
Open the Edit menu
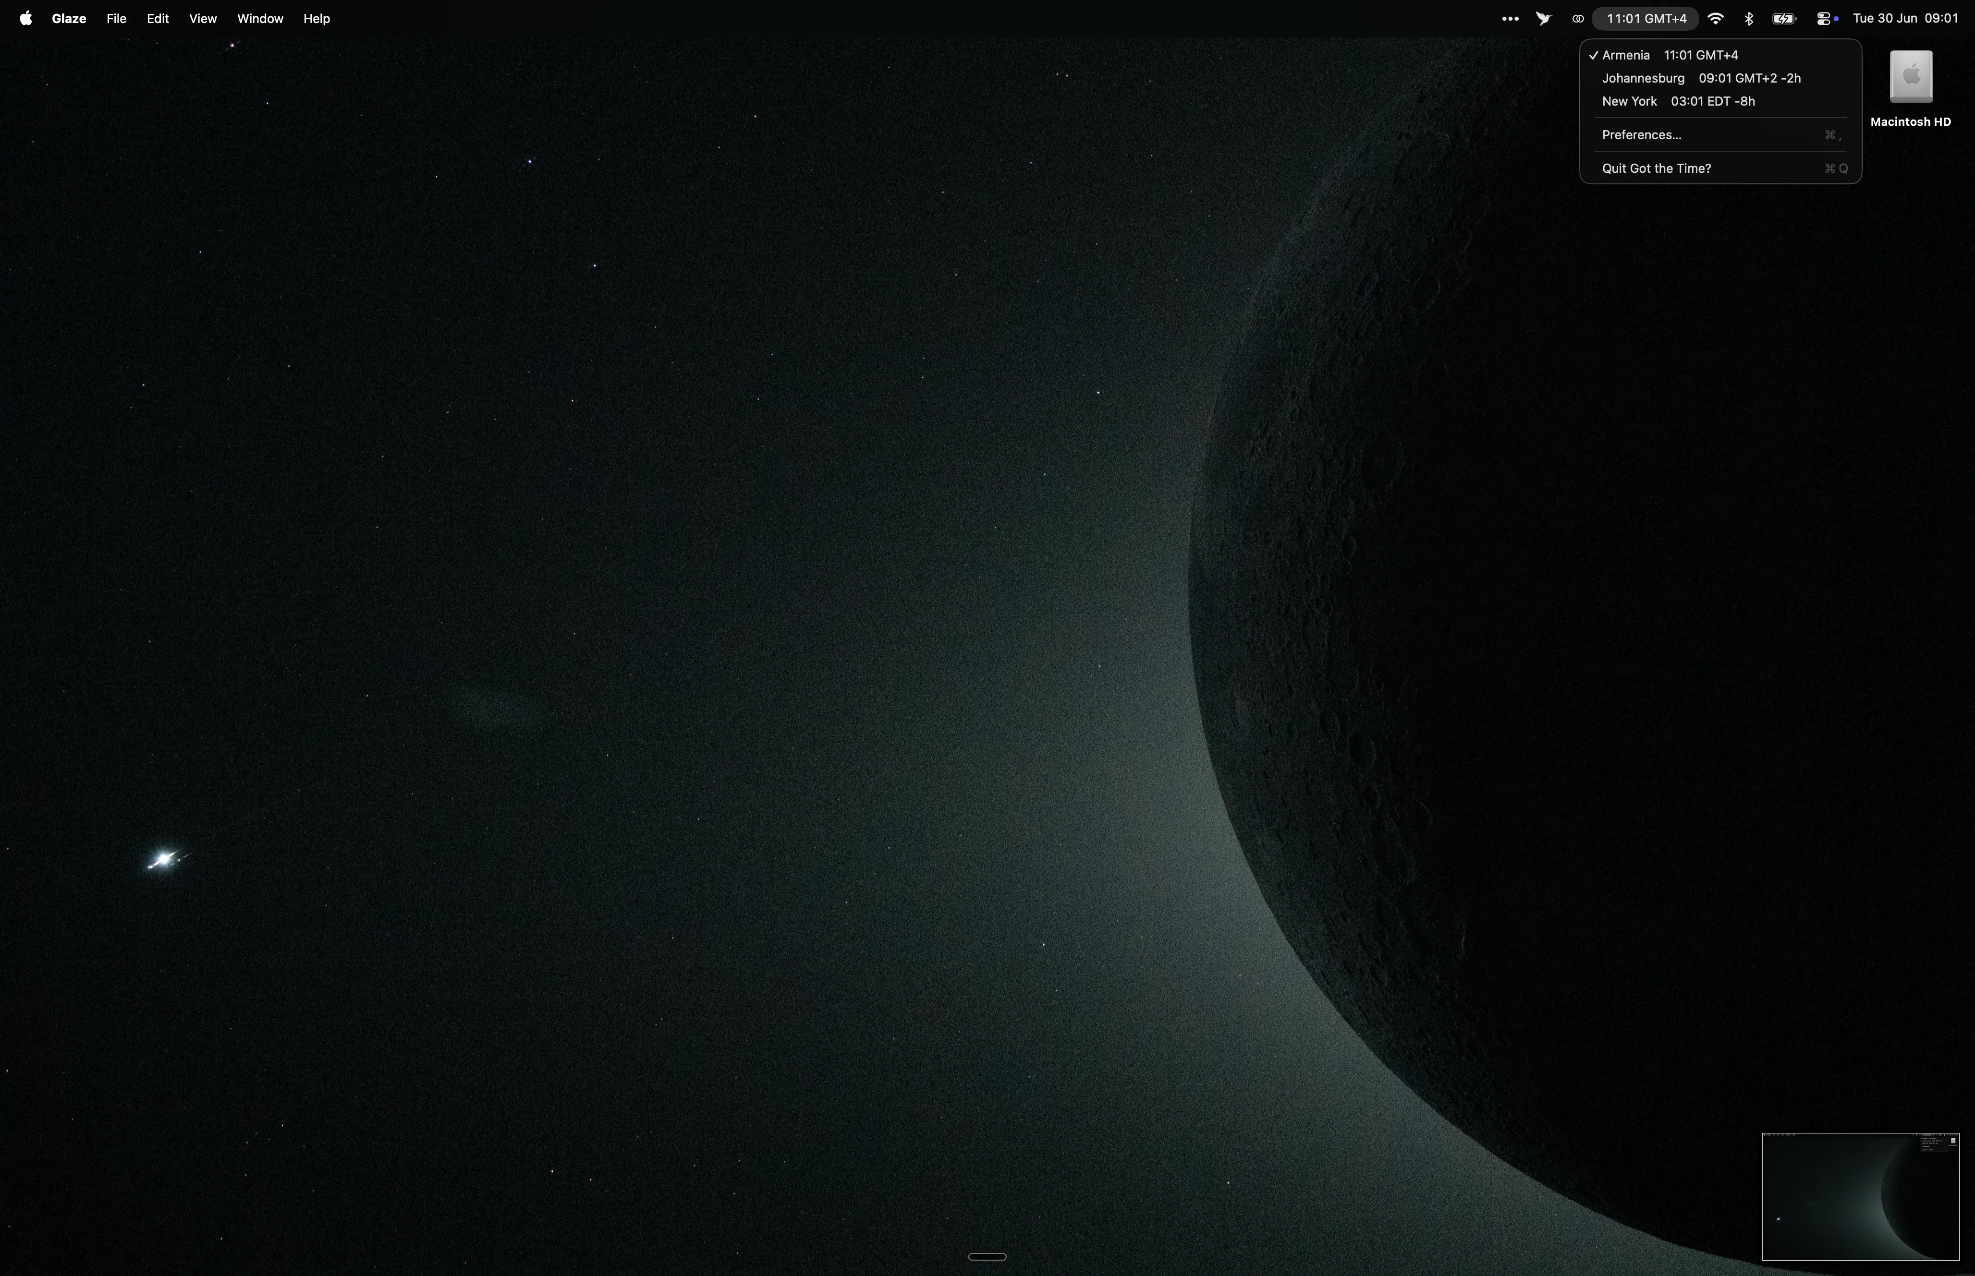point(158,18)
